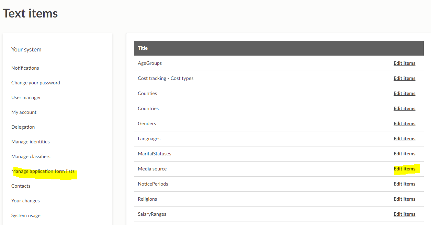Edit items for Religions
Screen dimensions: 431x225
404,199
